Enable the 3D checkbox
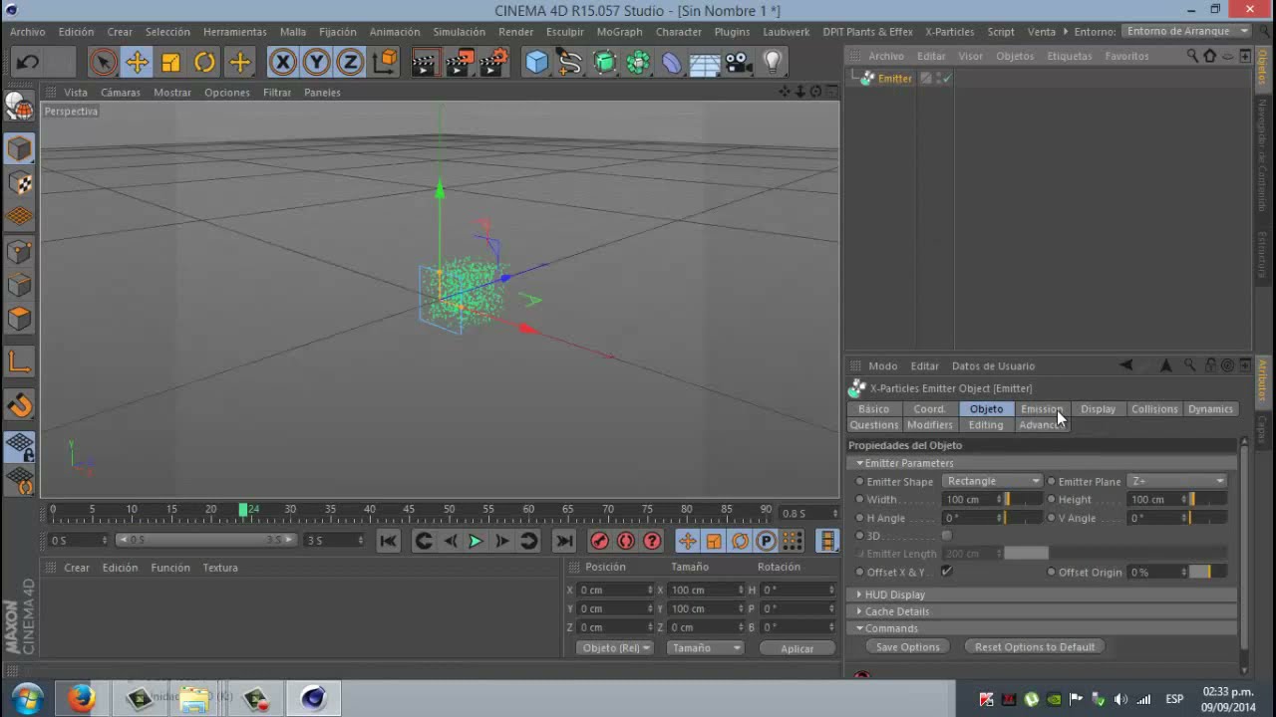 click(x=947, y=536)
